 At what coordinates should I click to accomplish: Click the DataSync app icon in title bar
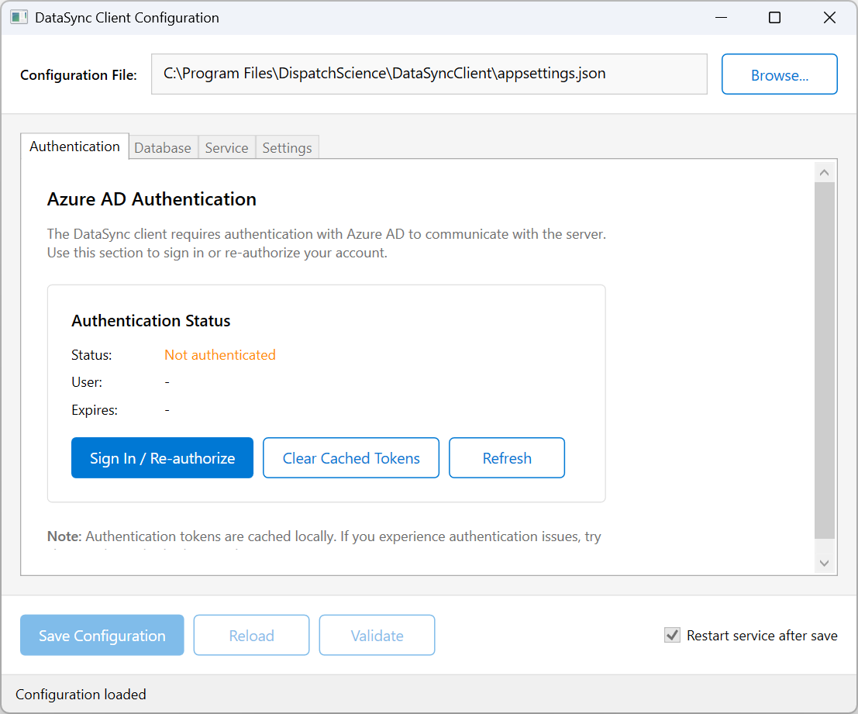point(19,16)
